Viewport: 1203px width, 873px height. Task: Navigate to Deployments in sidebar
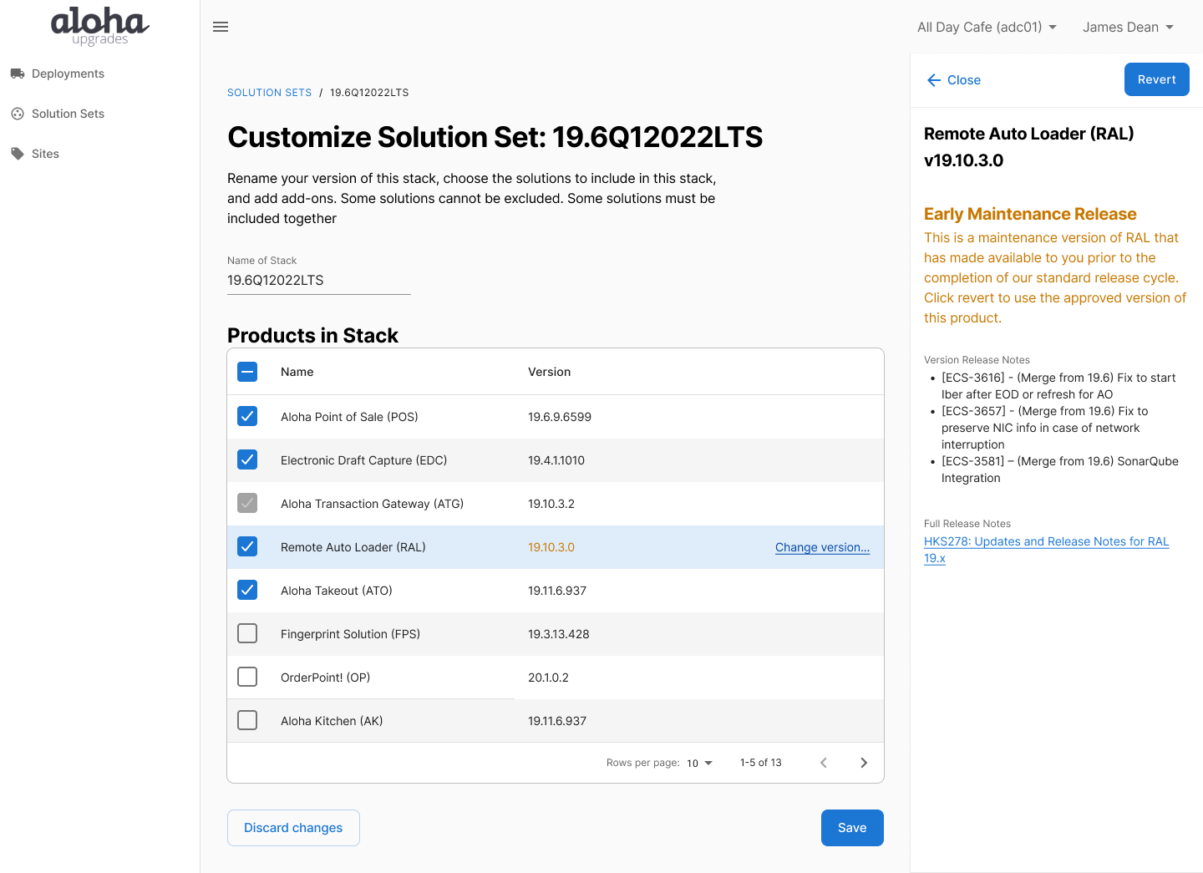pyautogui.click(x=68, y=74)
